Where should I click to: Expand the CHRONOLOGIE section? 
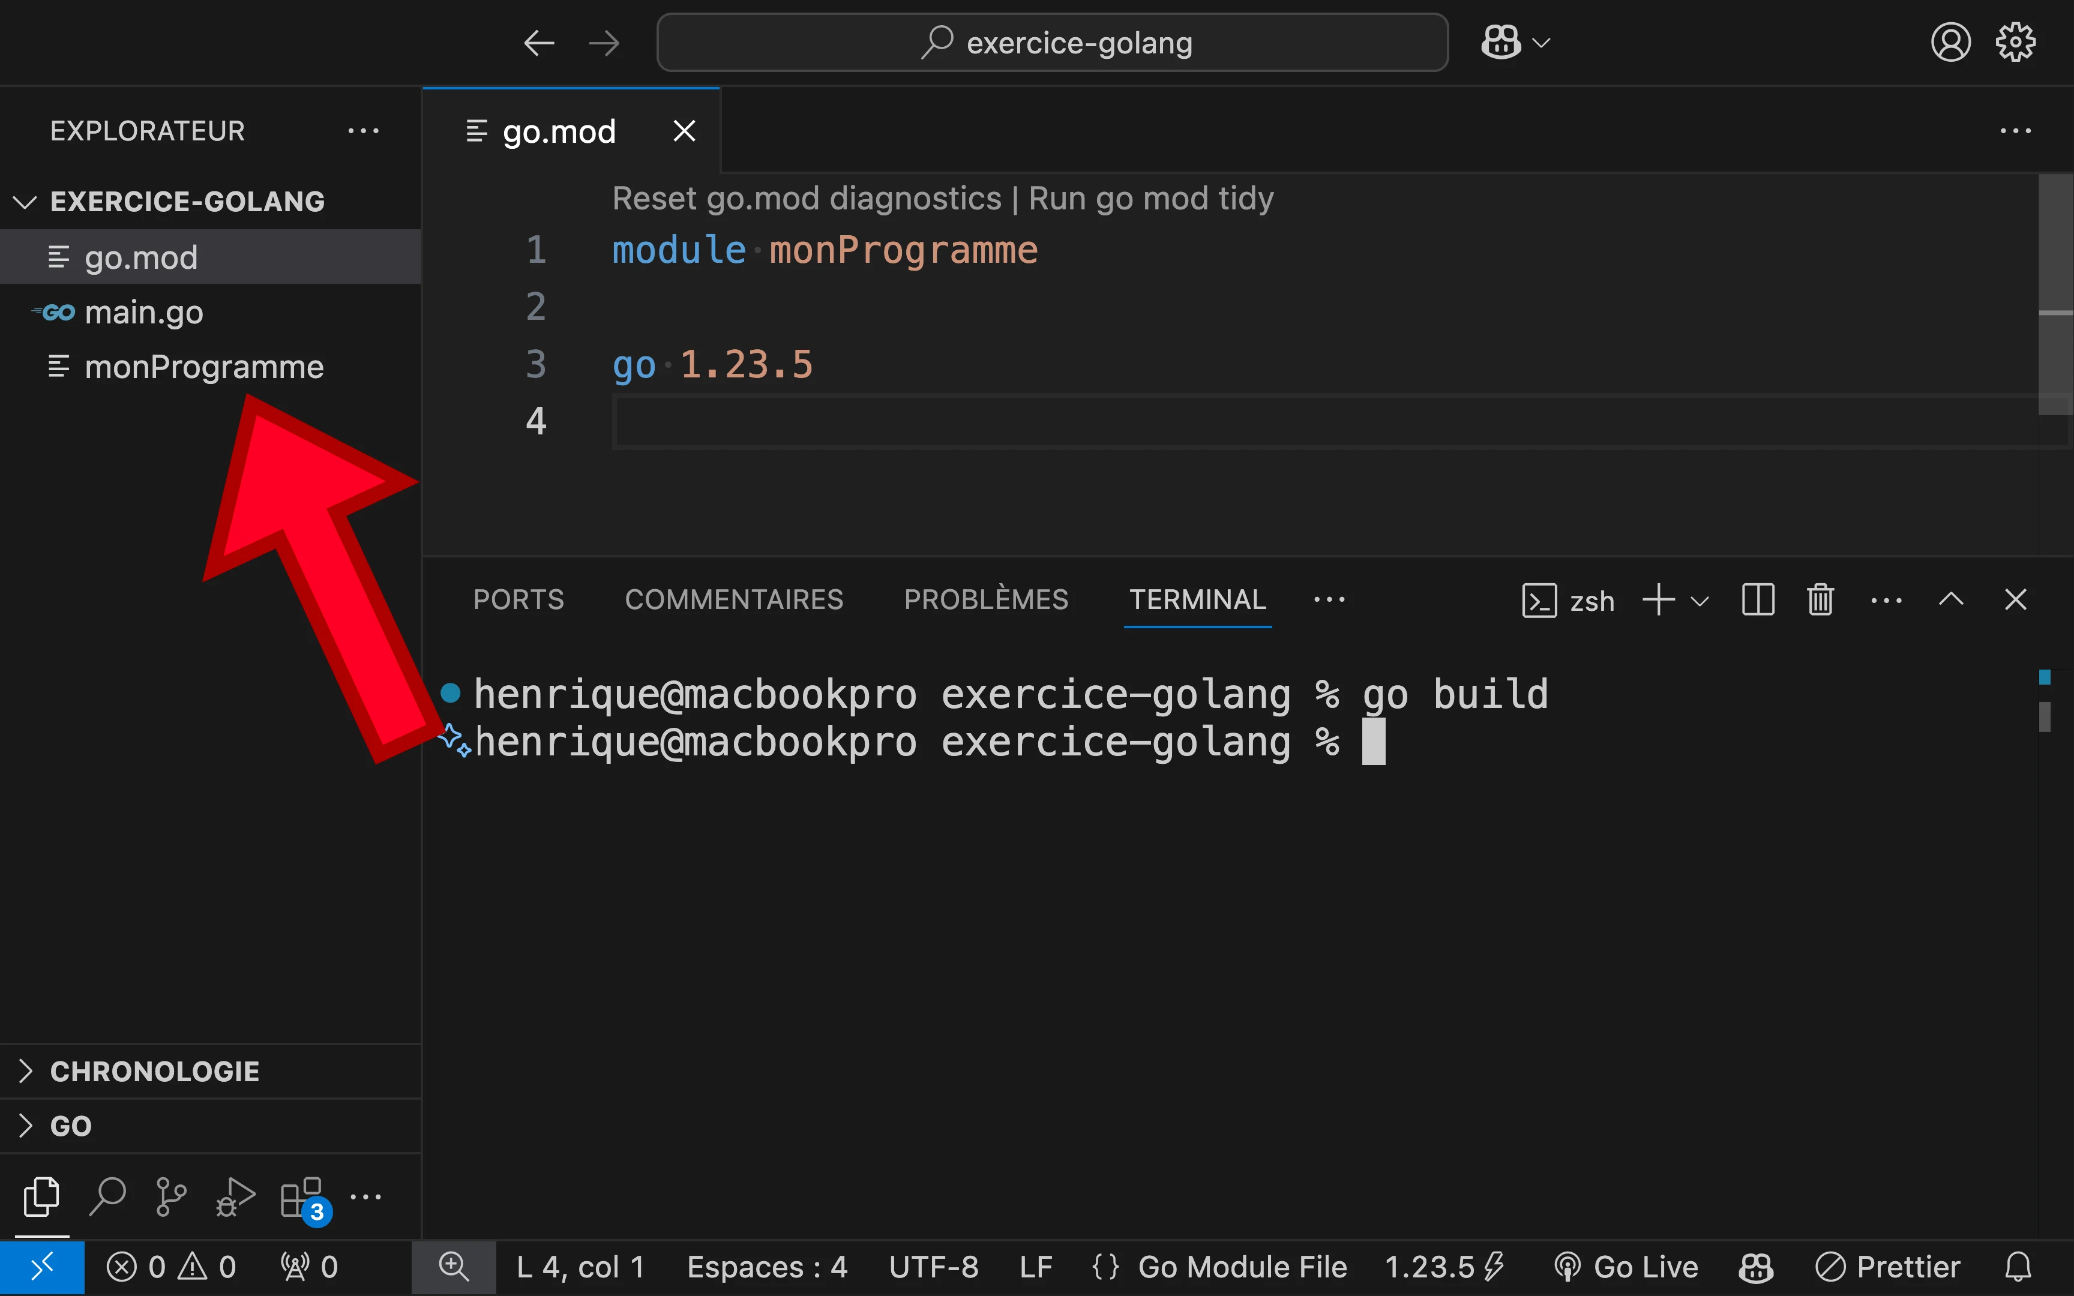[210, 1072]
